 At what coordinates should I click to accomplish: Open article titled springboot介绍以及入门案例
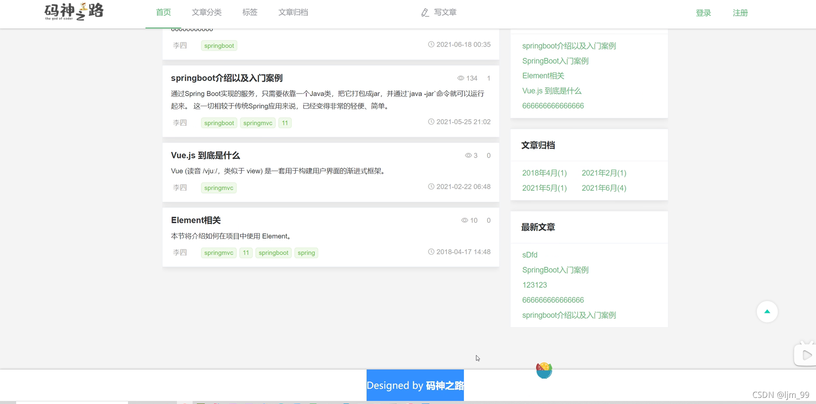pos(227,78)
